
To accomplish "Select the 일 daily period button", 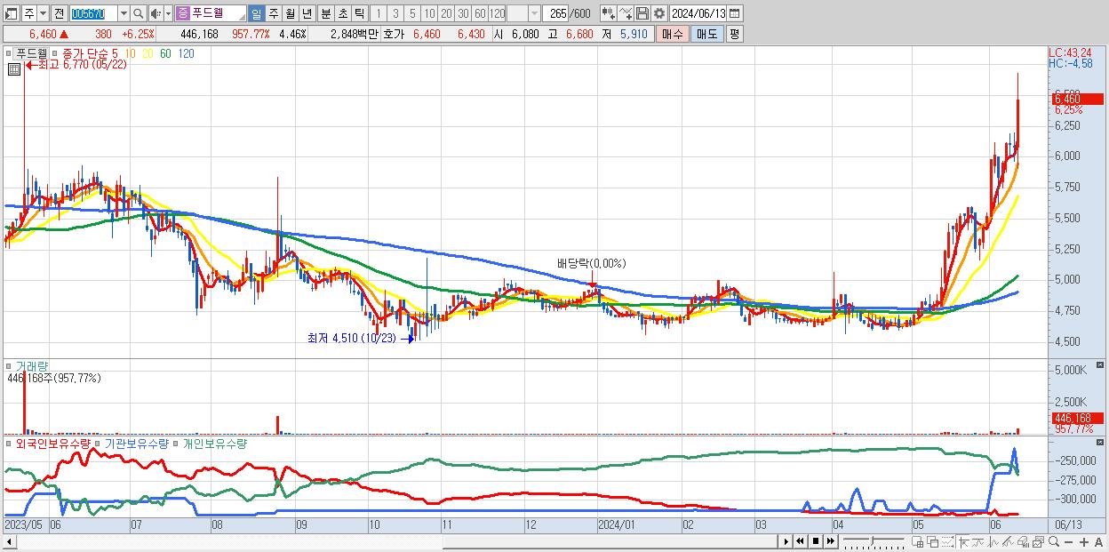I will tap(256, 13).
